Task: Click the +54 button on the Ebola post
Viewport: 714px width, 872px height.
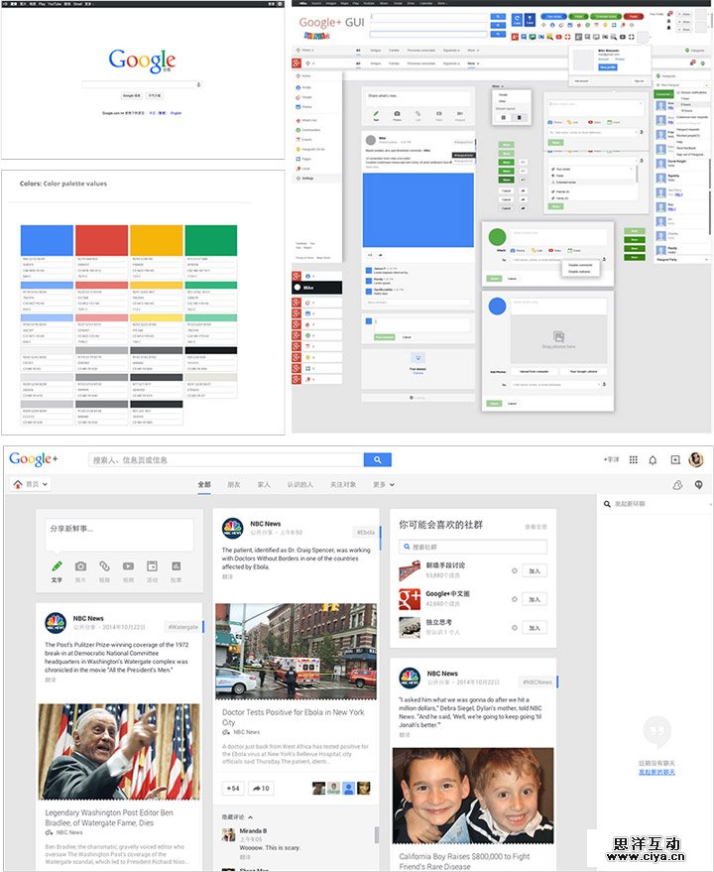Action: pyautogui.click(x=234, y=788)
